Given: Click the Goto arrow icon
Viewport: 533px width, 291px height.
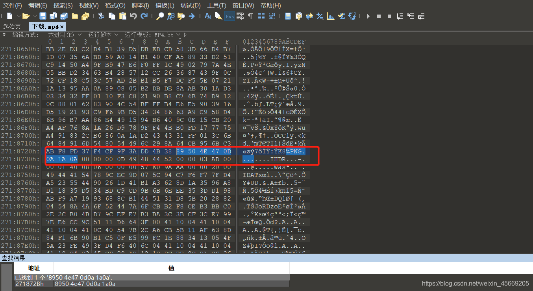Looking at the screenshot, I should [x=191, y=16].
